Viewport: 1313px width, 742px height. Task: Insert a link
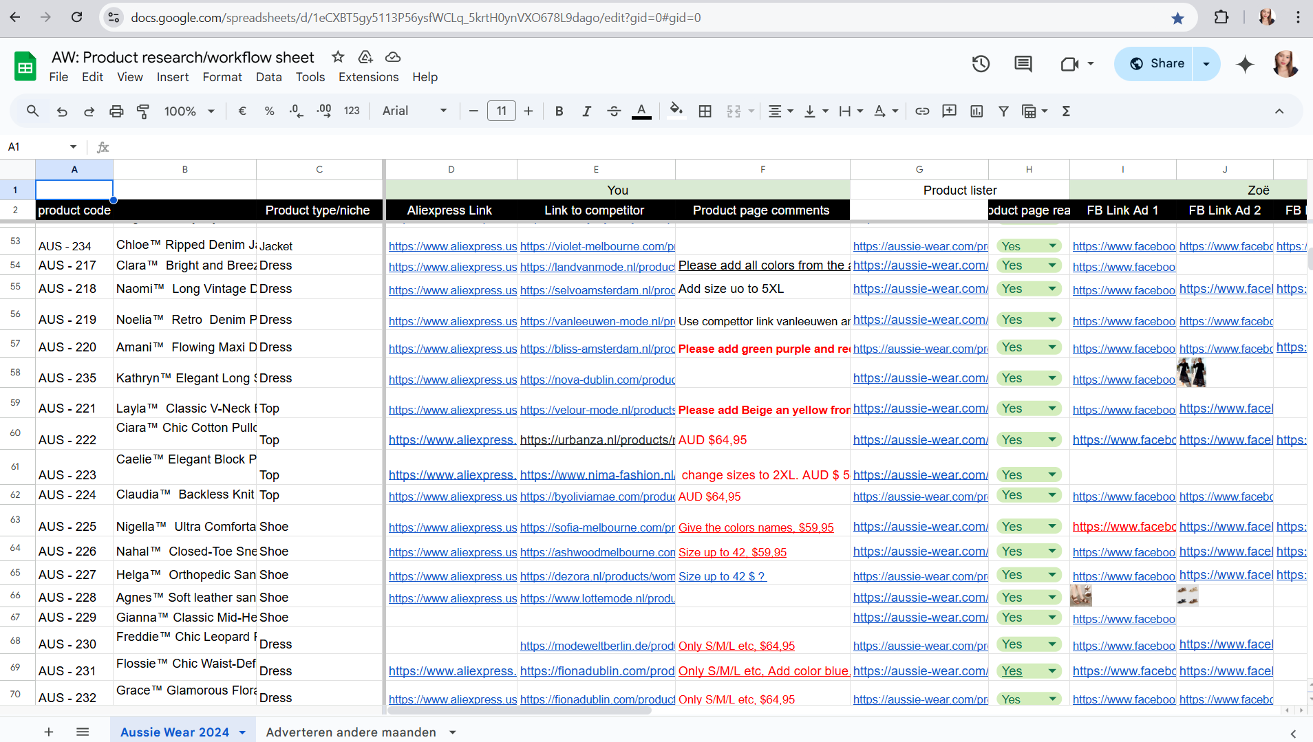922,111
